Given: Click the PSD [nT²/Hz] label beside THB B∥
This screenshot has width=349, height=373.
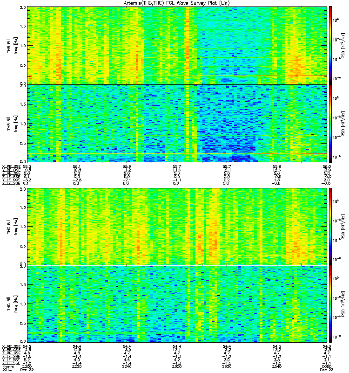Looking at the screenshot, I should pos(343,124).
